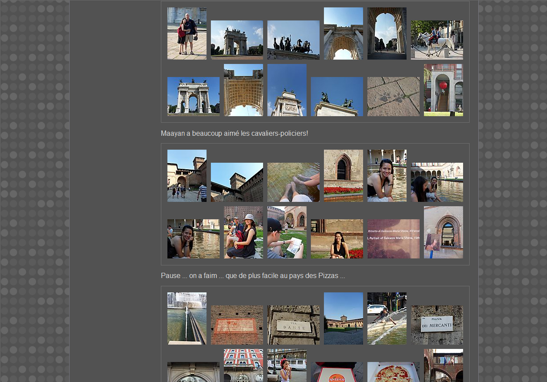
Task: Open the red balloon building photo
Action: coord(443,90)
